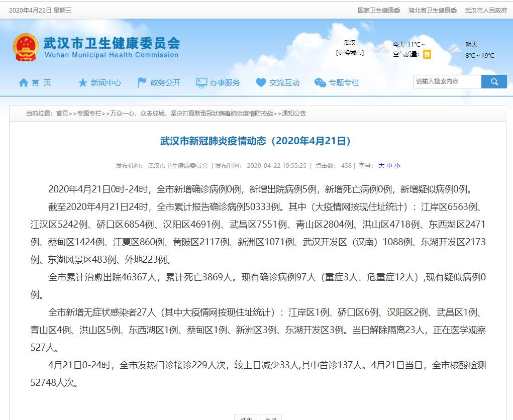Click the cloud weather icon near 明天

coord(455,49)
